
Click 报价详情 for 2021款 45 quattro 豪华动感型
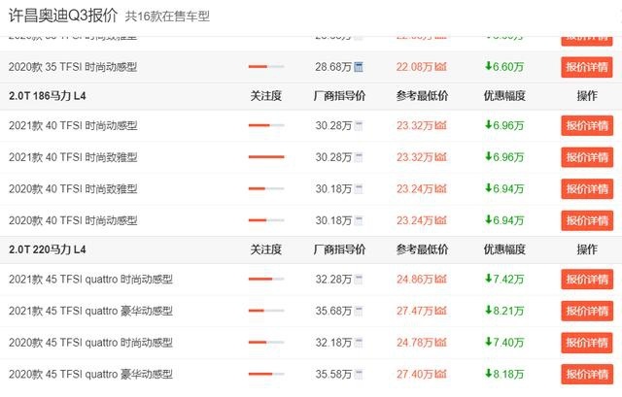587,311
